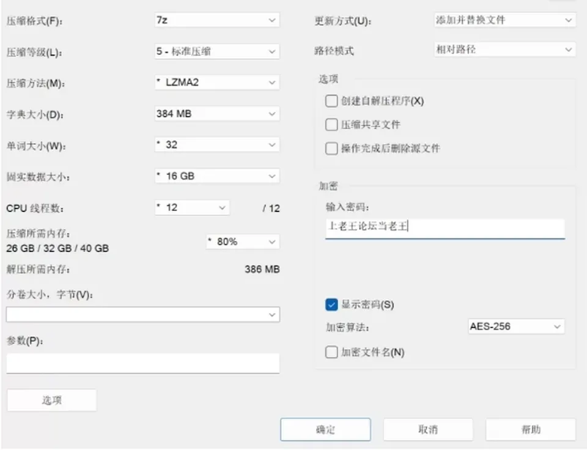The image size is (587, 450).
Task: Uncheck the 显示密码 show password checkbox
Action: (x=331, y=304)
